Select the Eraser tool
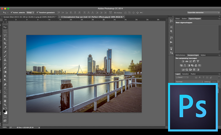Image resolution: width=221 pixels, height=135 pixels. pyautogui.click(x=5, y=68)
